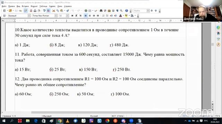Open font size 12 dropdown
This screenshot has height=124, width=222.
[x=67, y=15]
